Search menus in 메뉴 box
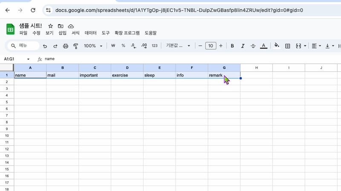The image size is (341, 191). tap(23, 45)
